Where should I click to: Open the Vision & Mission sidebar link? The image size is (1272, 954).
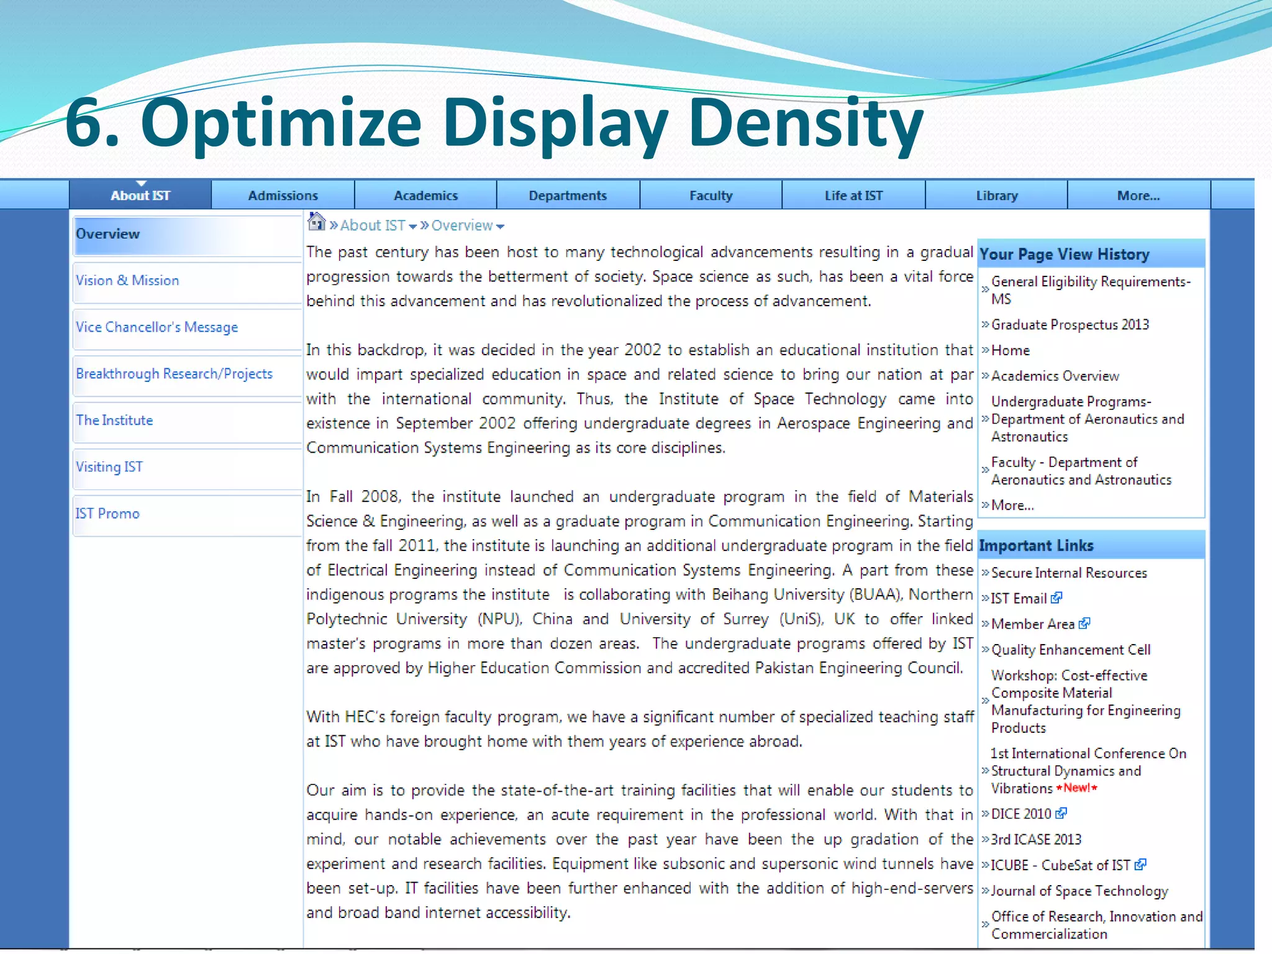tap(127, 281)
